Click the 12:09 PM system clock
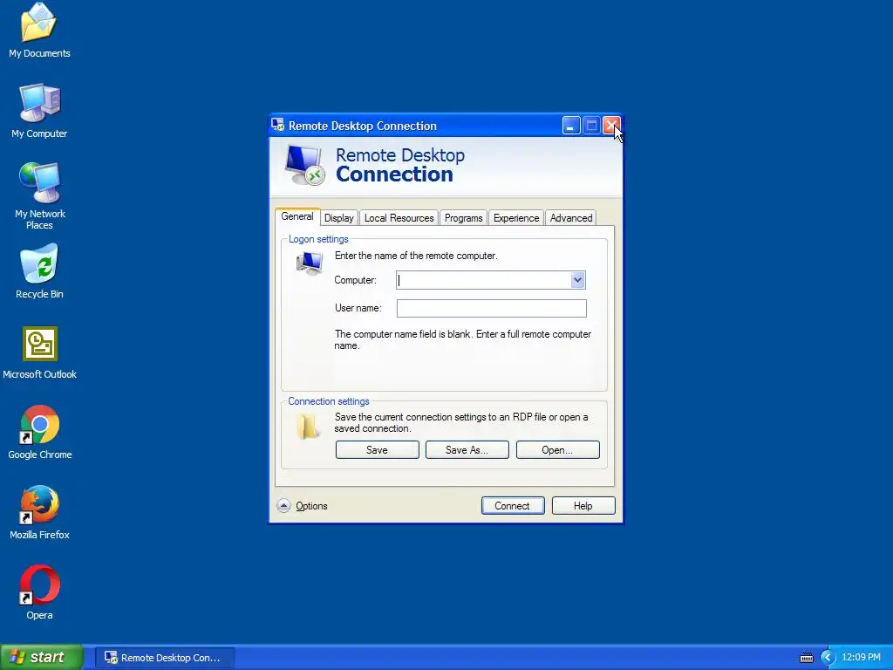 point(861,658)
